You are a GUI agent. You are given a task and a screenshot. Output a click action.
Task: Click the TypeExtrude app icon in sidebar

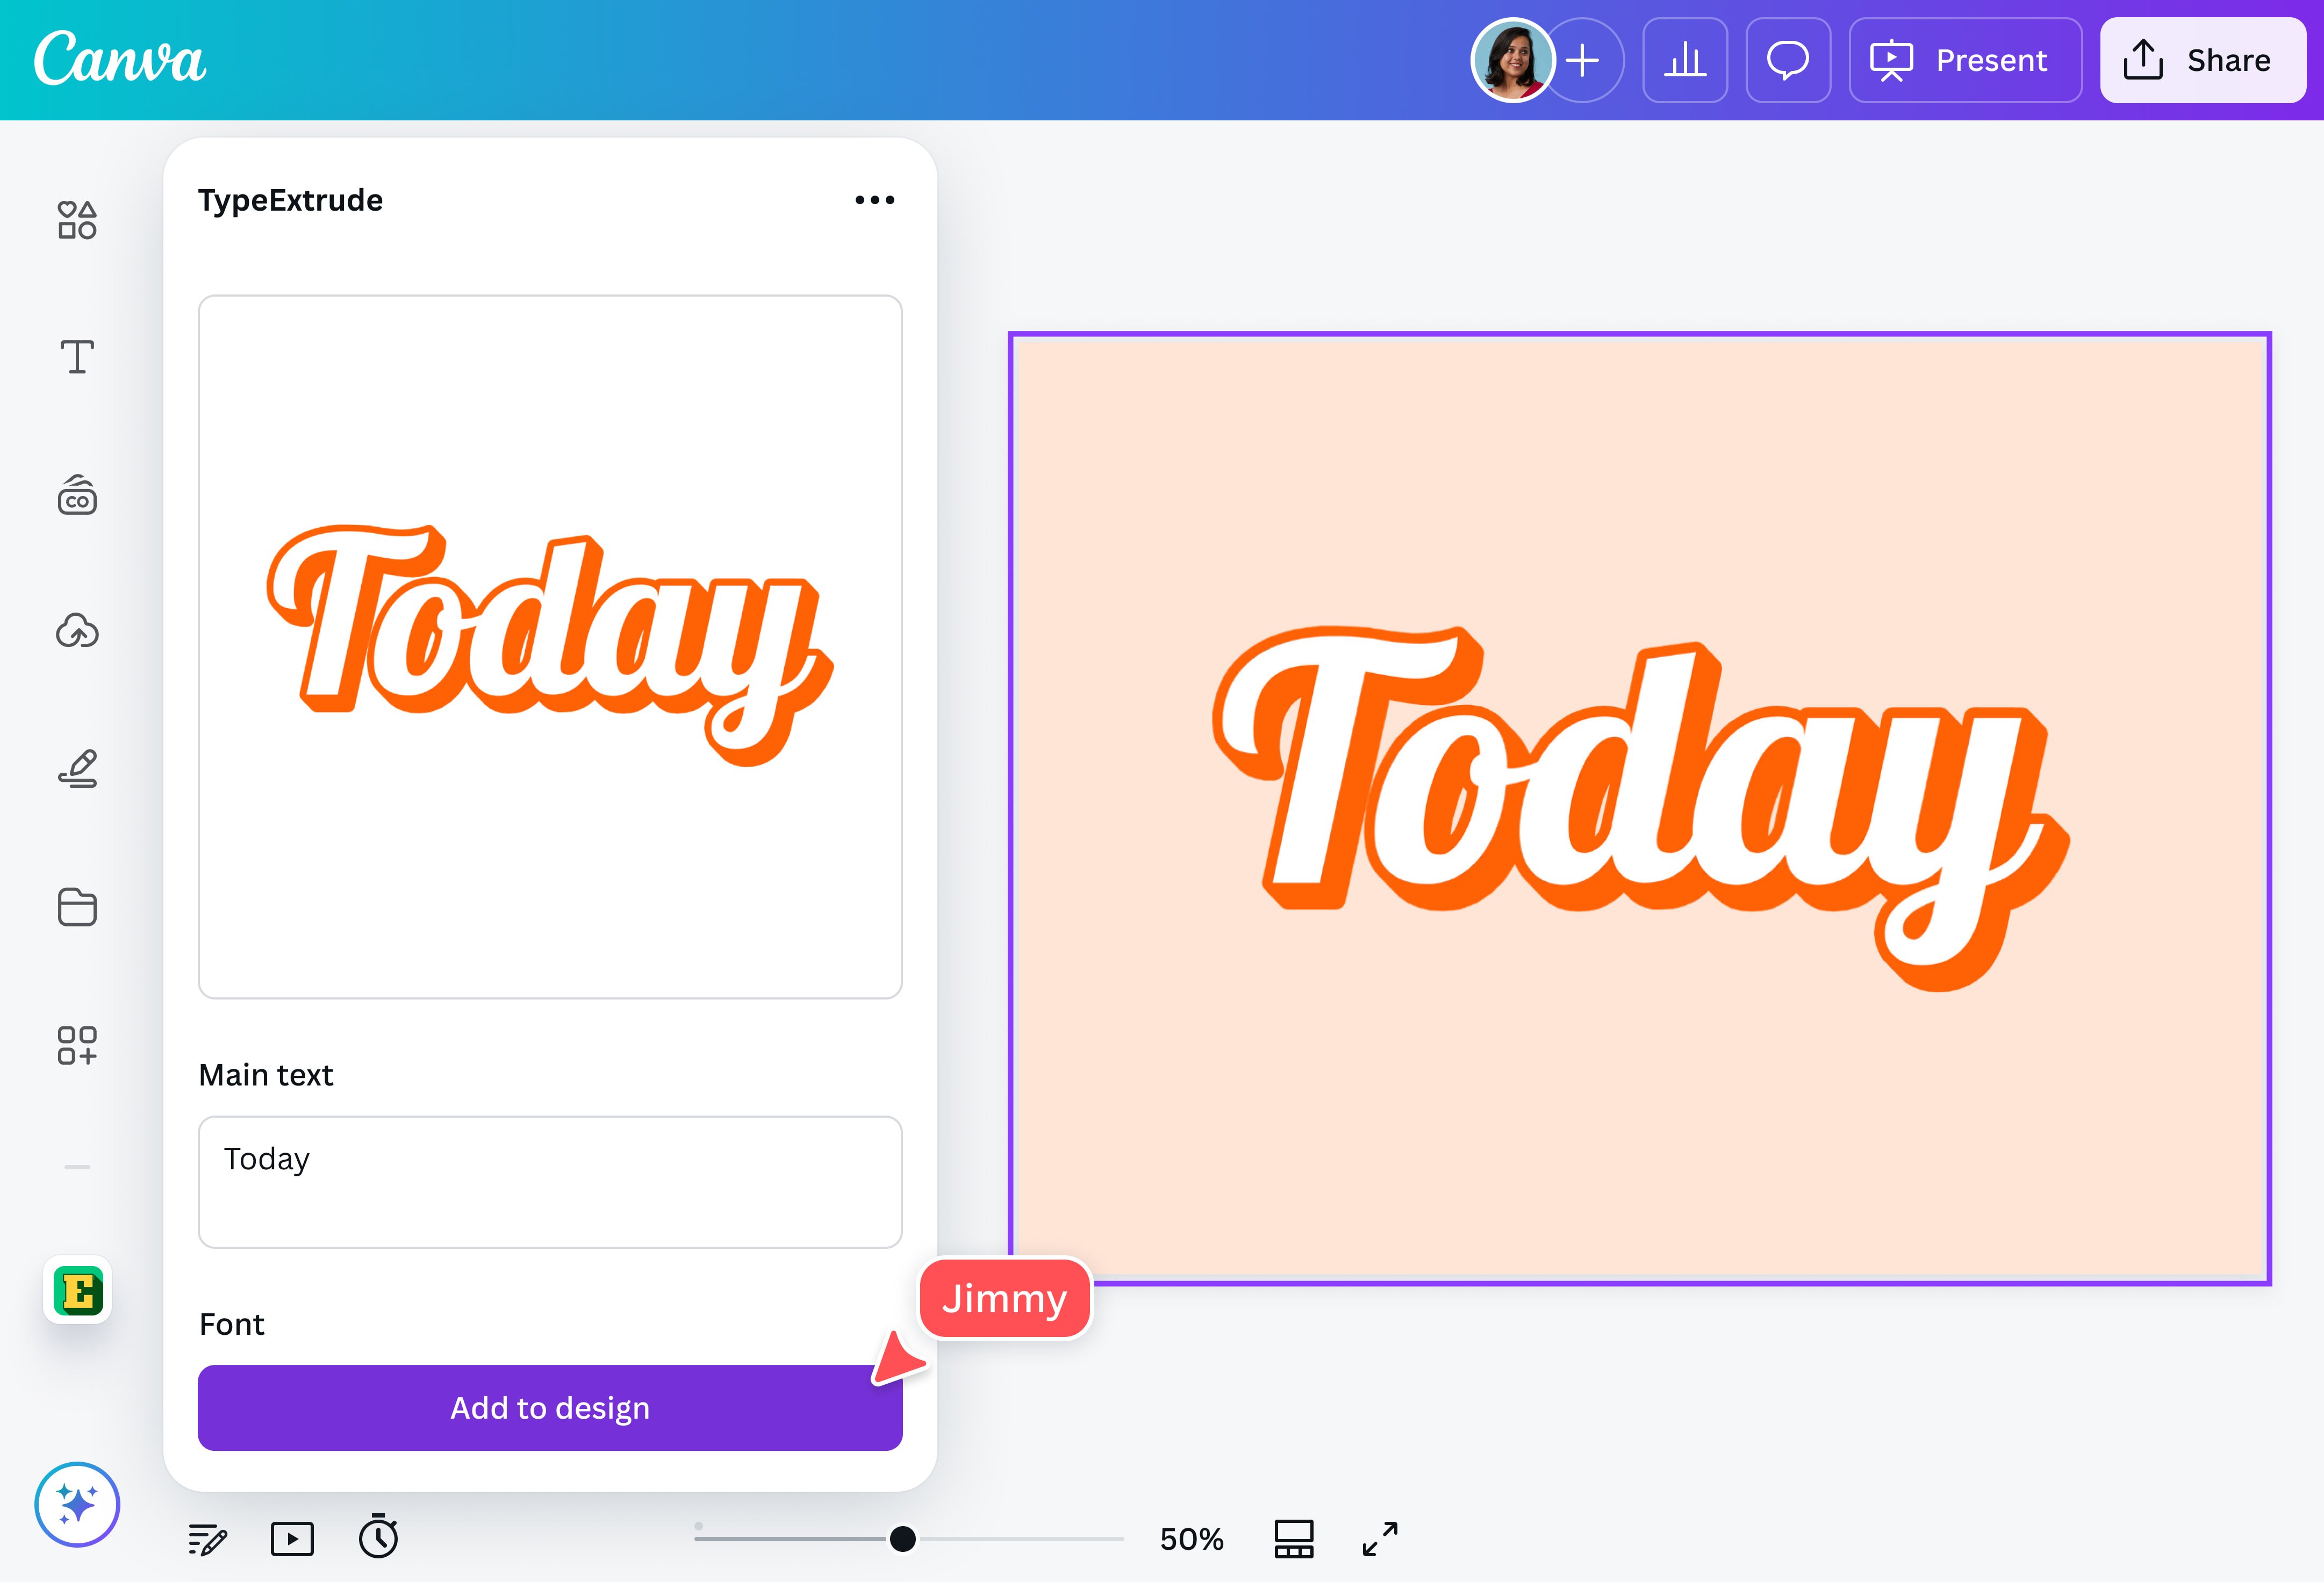78,1290
